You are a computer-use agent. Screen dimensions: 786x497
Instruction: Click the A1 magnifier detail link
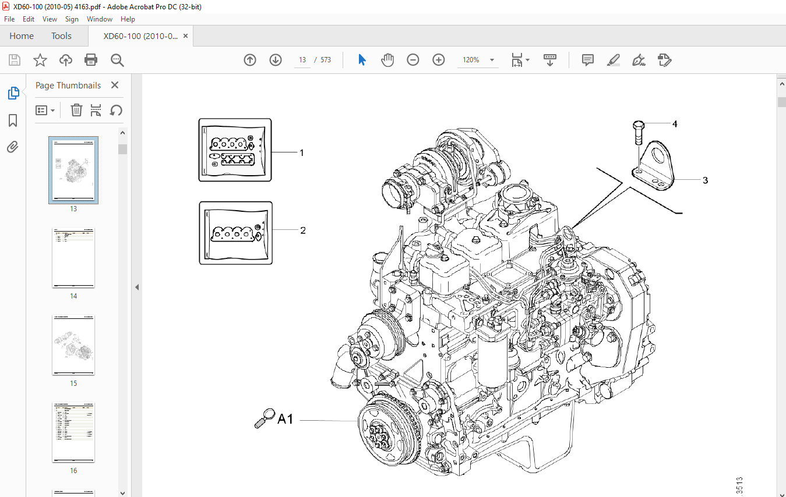274,418
